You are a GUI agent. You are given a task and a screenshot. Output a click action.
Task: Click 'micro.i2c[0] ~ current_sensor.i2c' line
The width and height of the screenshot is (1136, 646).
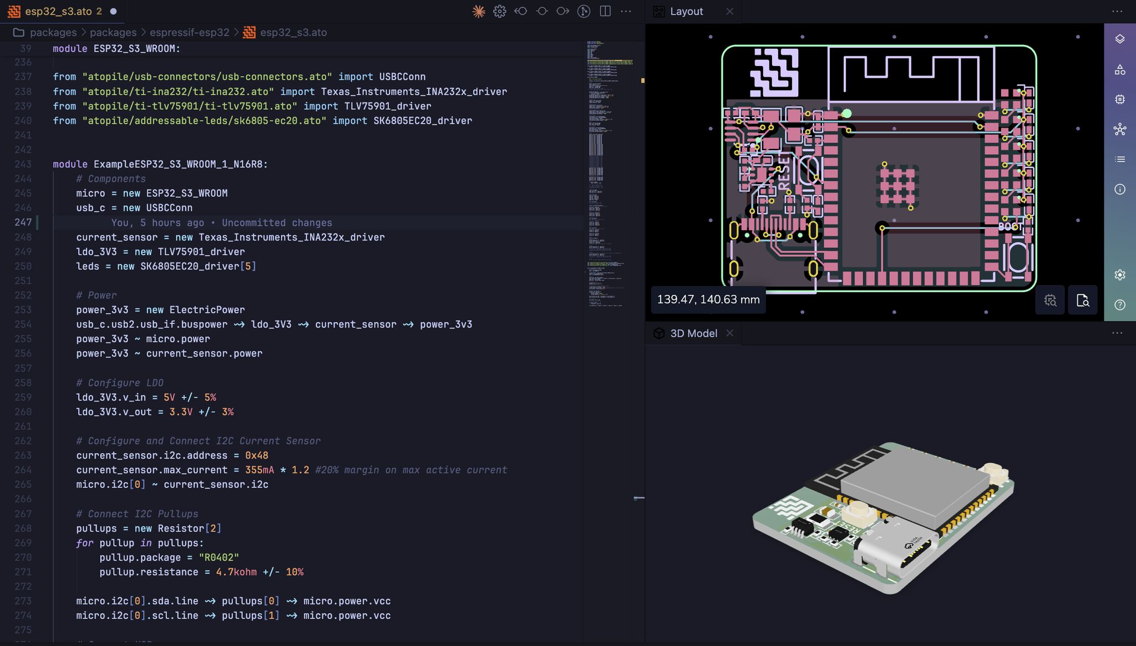172,484
